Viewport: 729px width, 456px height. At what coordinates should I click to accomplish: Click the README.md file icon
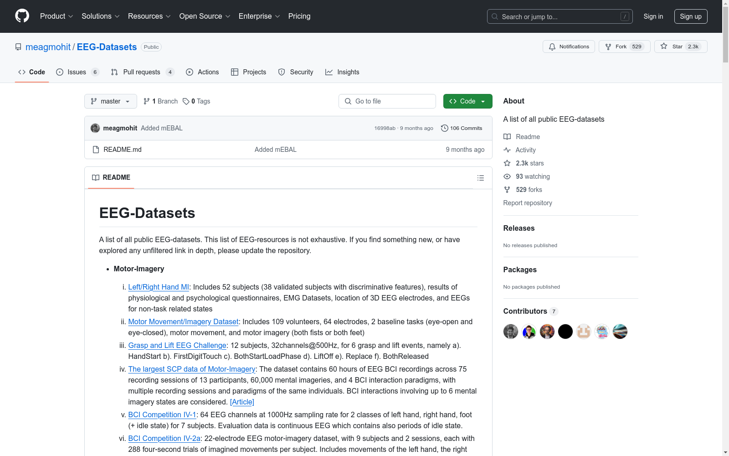[96, 150]
